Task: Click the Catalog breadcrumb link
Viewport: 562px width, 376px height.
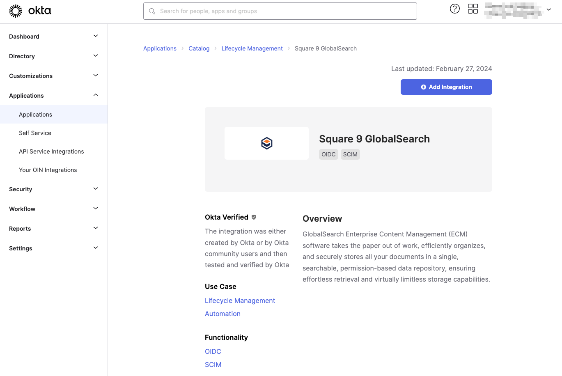Action: point(199,48)
